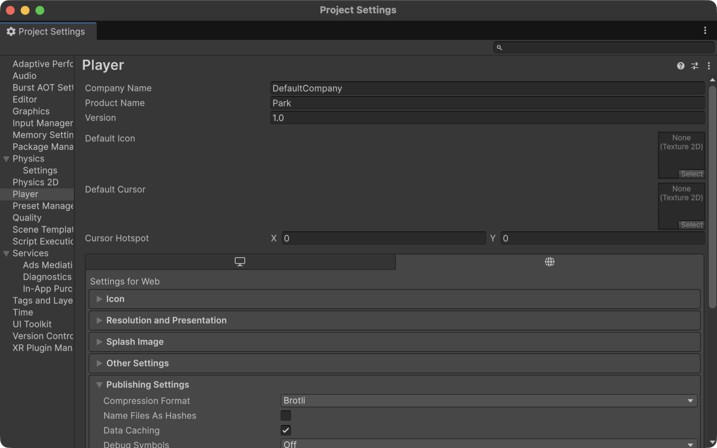Expand the Resolution and Presentation section
Screen dimensions: 717x448
[394, 321]
